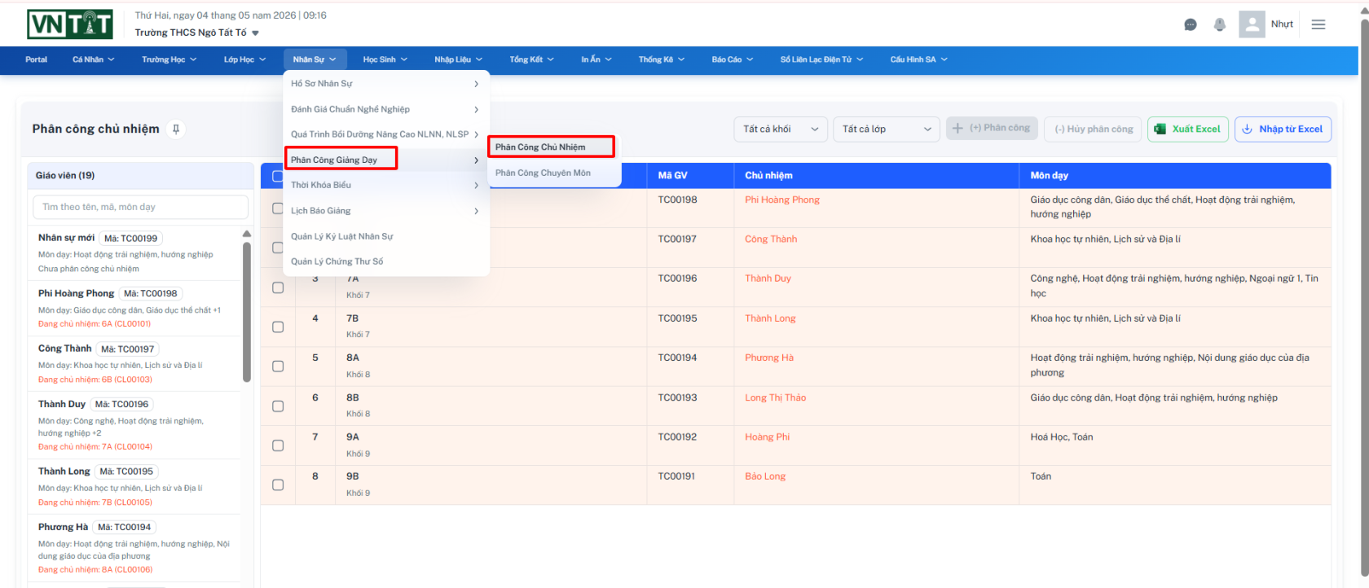Viewport: 1369px width, 588px height.
Task: Expand the Cá Nhân menu
Action: point(93,59)
